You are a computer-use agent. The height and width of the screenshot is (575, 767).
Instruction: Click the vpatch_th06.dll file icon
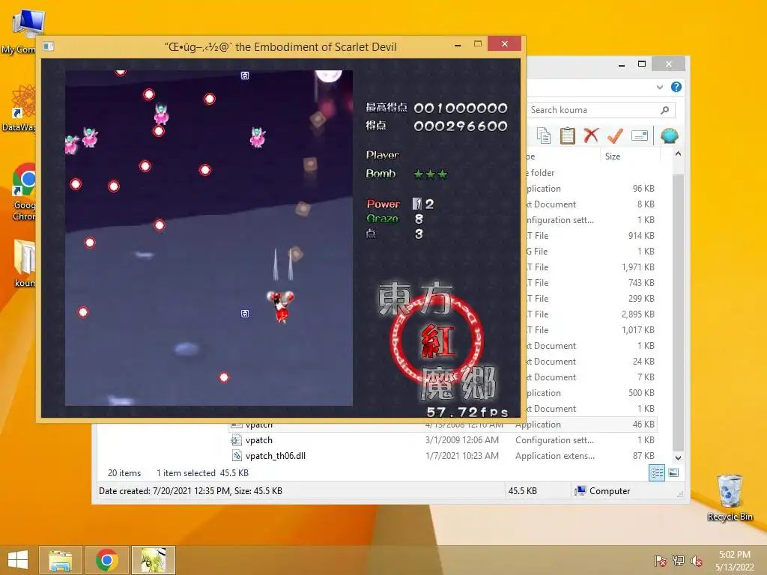[237, 456]
